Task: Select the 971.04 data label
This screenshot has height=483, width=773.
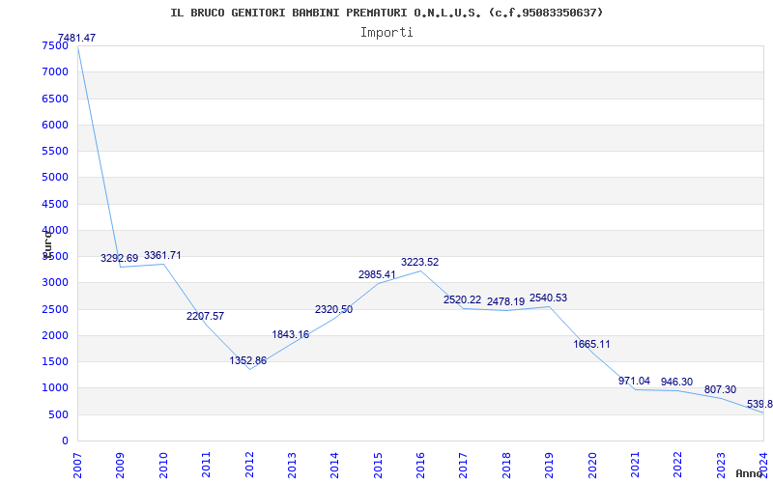Action: [x=635, y=381]
